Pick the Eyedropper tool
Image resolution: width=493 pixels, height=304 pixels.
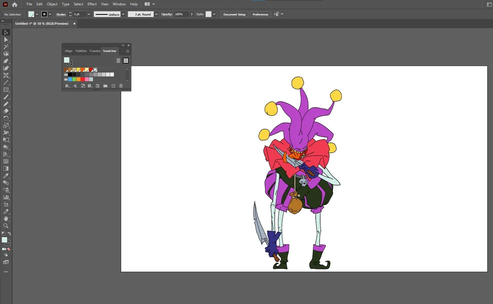point(6,176)
